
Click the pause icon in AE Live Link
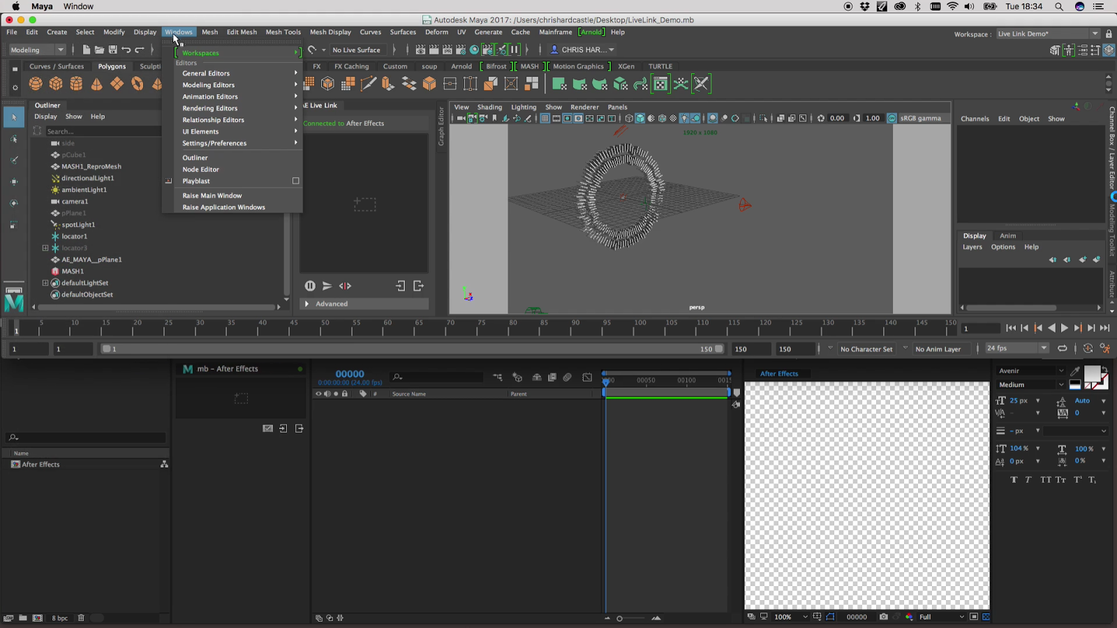click(x=310, y=286)
